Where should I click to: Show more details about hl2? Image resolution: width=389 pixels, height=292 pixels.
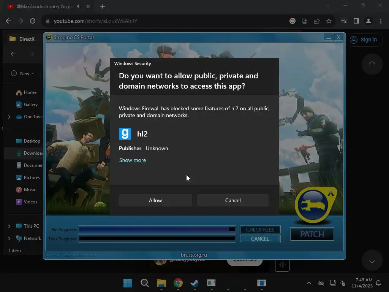tap(133, 160)
